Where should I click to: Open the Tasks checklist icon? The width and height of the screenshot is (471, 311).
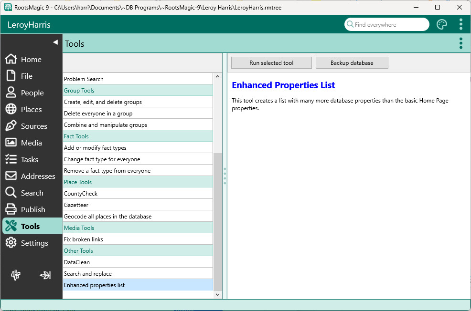11,159
